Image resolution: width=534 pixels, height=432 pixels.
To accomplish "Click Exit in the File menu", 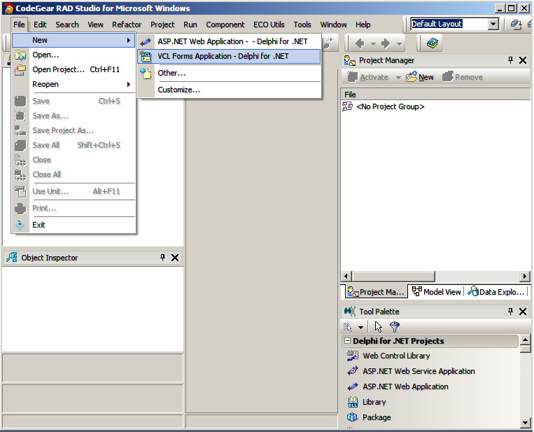I will pyautogui.click(x=38, y=225).
